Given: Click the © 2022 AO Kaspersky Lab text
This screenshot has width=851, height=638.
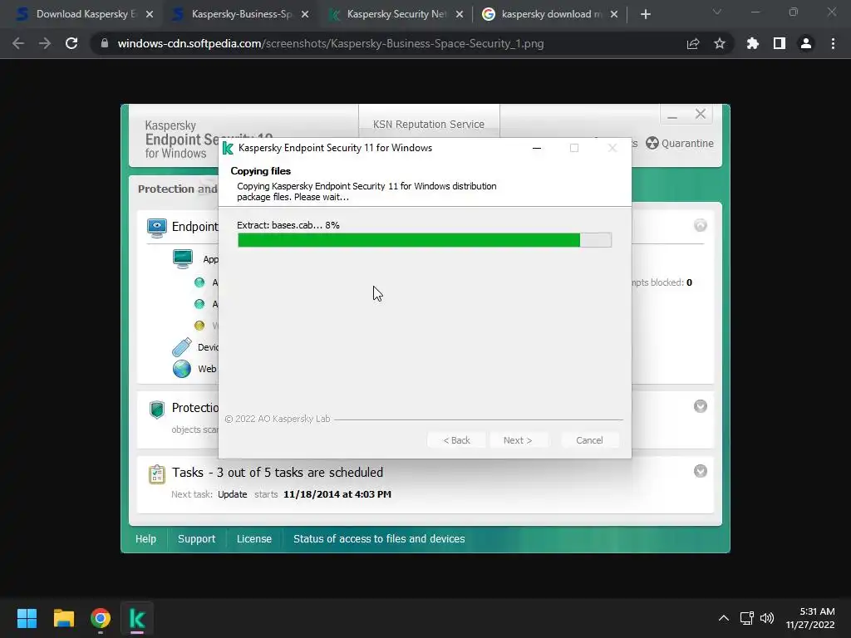Looking at the screenshot, I should click(278, 419).
